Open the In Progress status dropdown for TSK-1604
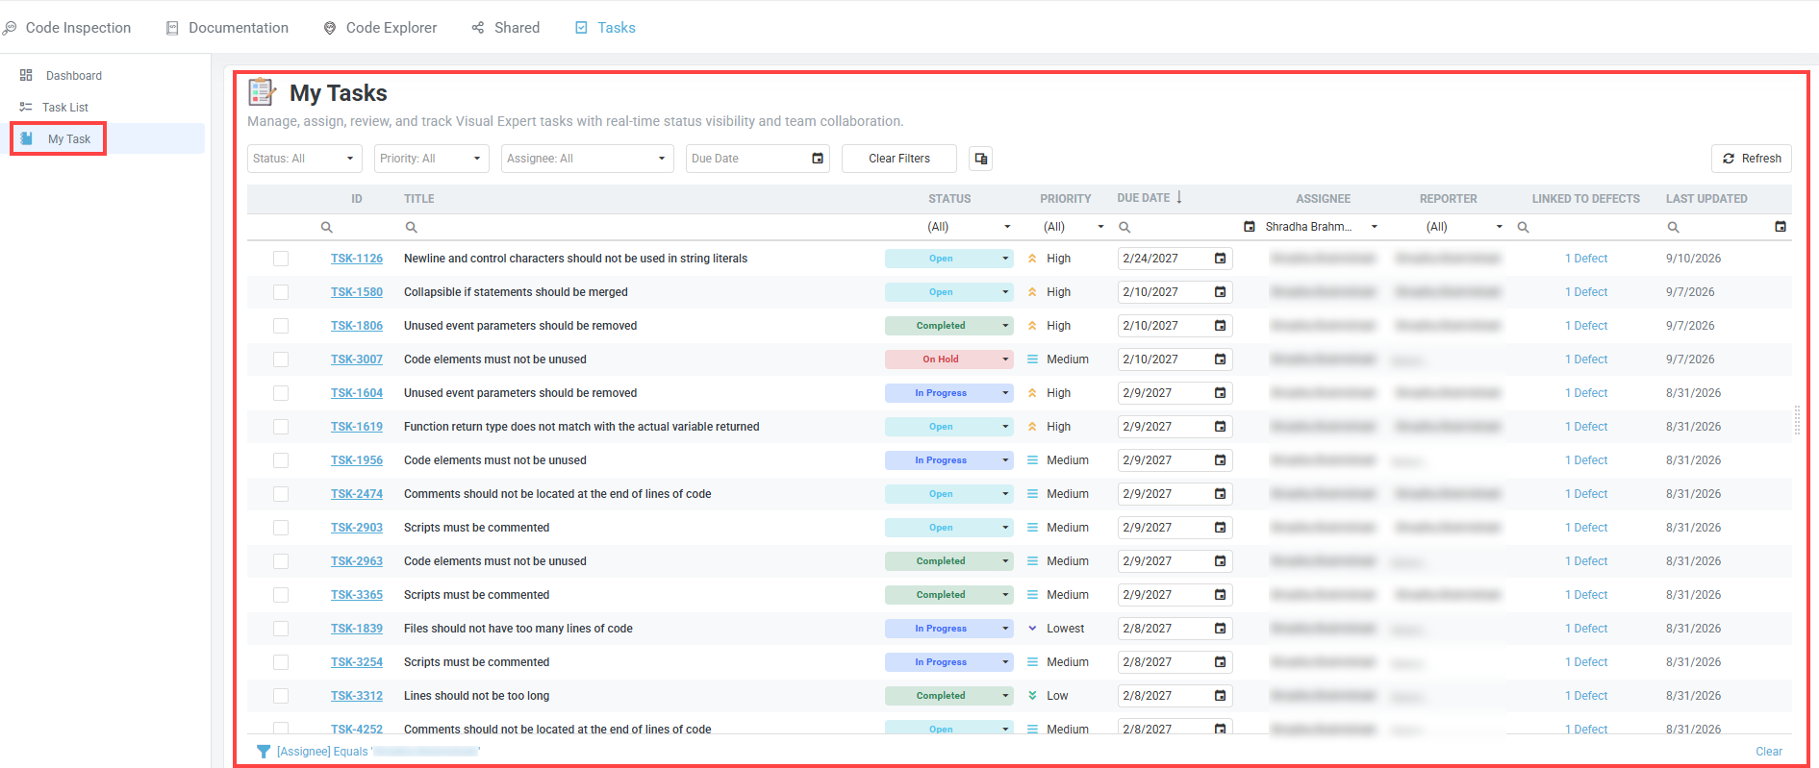The image size is (1819, 768). pyautogui.click(x=948, y=393)
